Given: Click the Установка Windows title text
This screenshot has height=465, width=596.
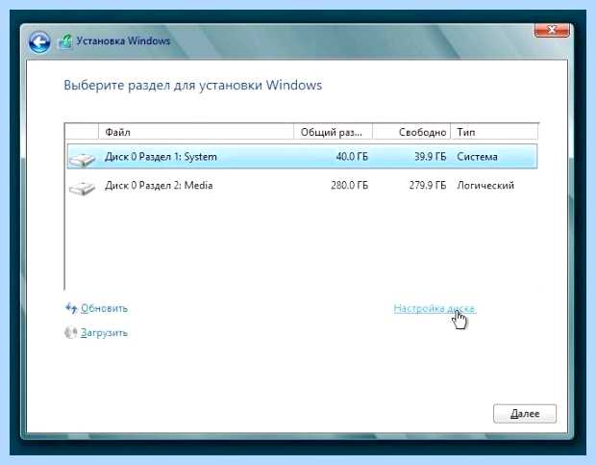Looking at the screenshot, I should point(123,40).
